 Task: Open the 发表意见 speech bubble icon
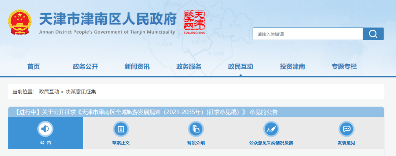tap(346, 129)
